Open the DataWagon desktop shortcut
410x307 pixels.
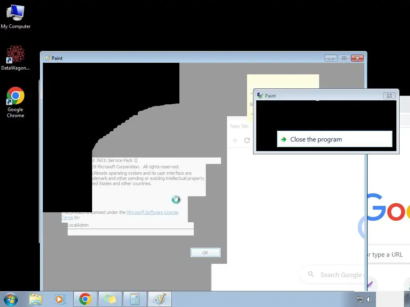click(x=16, y=58)
